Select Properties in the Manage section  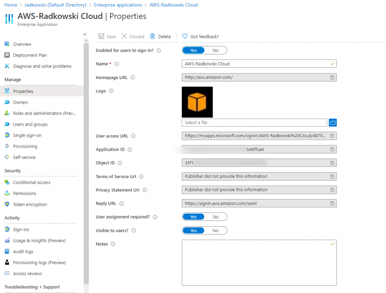[x=42, y=91]
